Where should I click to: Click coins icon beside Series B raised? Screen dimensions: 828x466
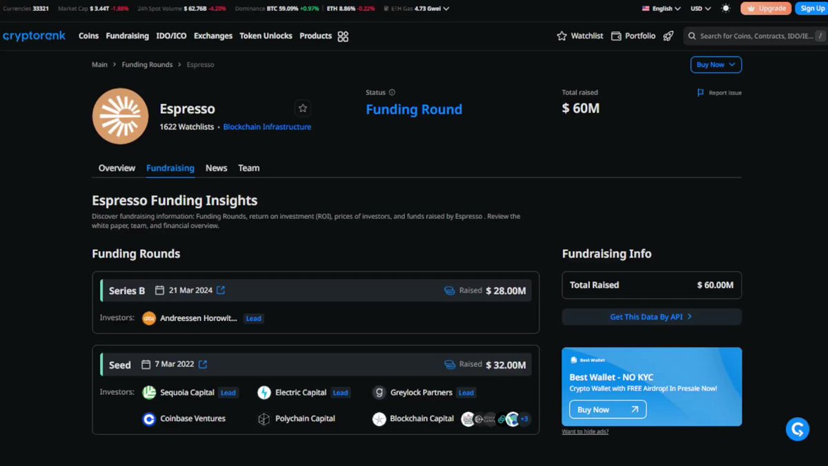449,291
